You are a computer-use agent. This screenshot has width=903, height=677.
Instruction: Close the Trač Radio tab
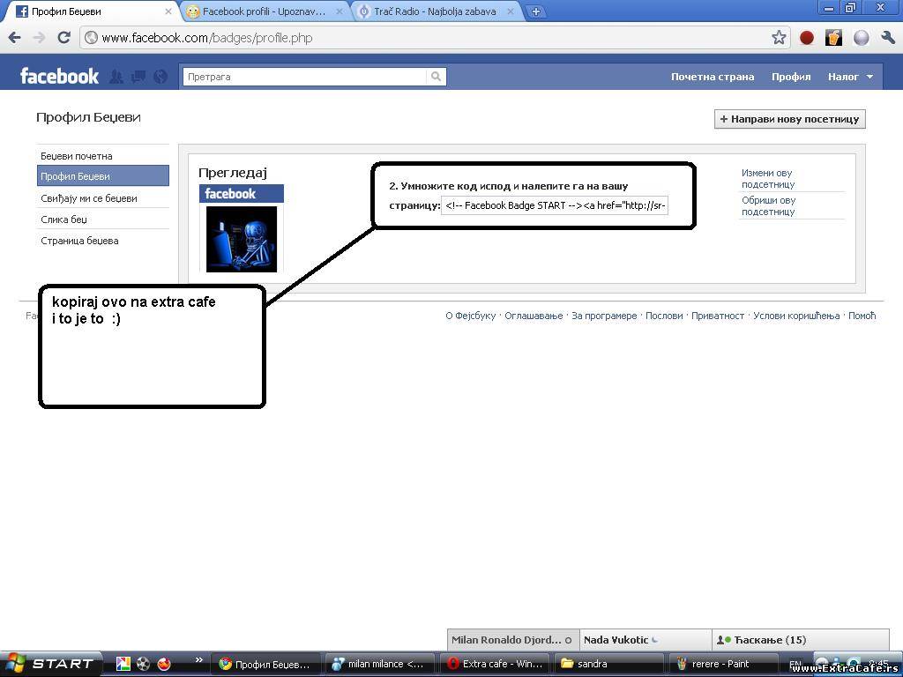(511, 11)
